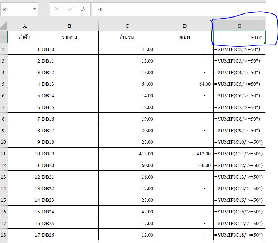The image size is (278, 243).
Task: Click header cell ยกมา
Action: click(x=185, y=37)
